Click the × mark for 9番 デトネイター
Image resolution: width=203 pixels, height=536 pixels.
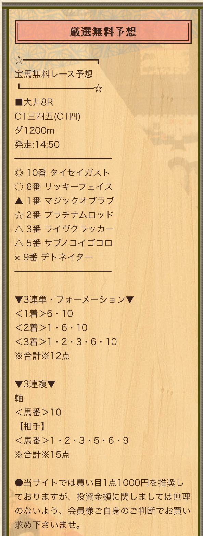point(17,258)
